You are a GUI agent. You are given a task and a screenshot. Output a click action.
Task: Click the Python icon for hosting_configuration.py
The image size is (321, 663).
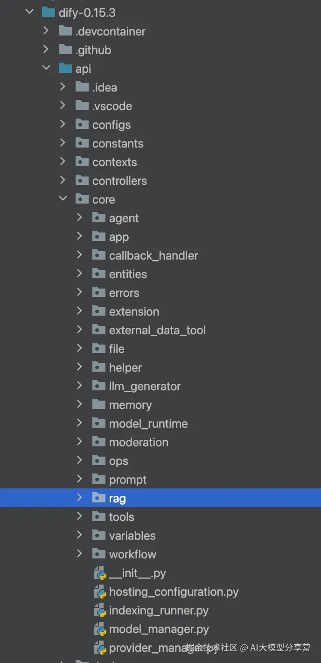pos(100,592)
